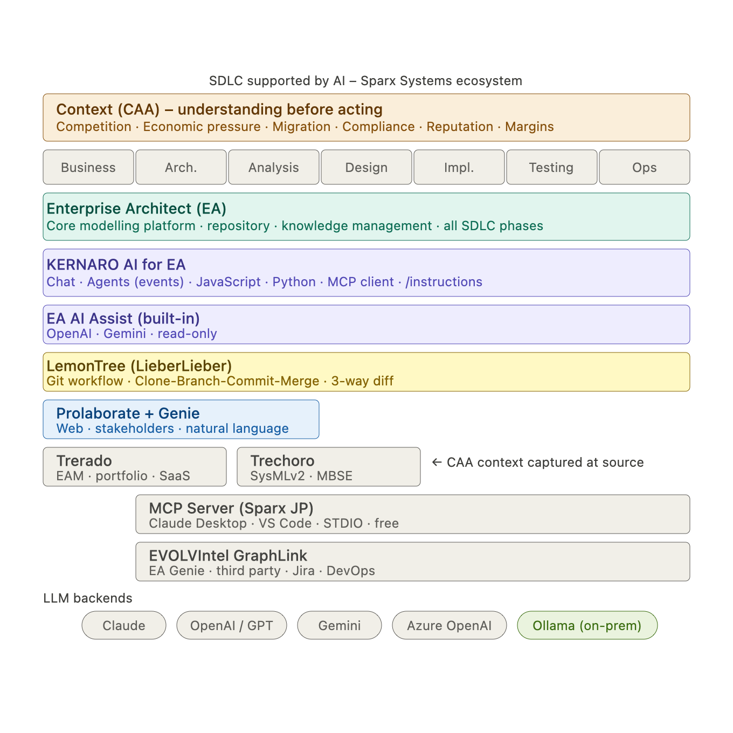Click 'EAM · portfolio · SaaS' text

click(x=123, y=476)
